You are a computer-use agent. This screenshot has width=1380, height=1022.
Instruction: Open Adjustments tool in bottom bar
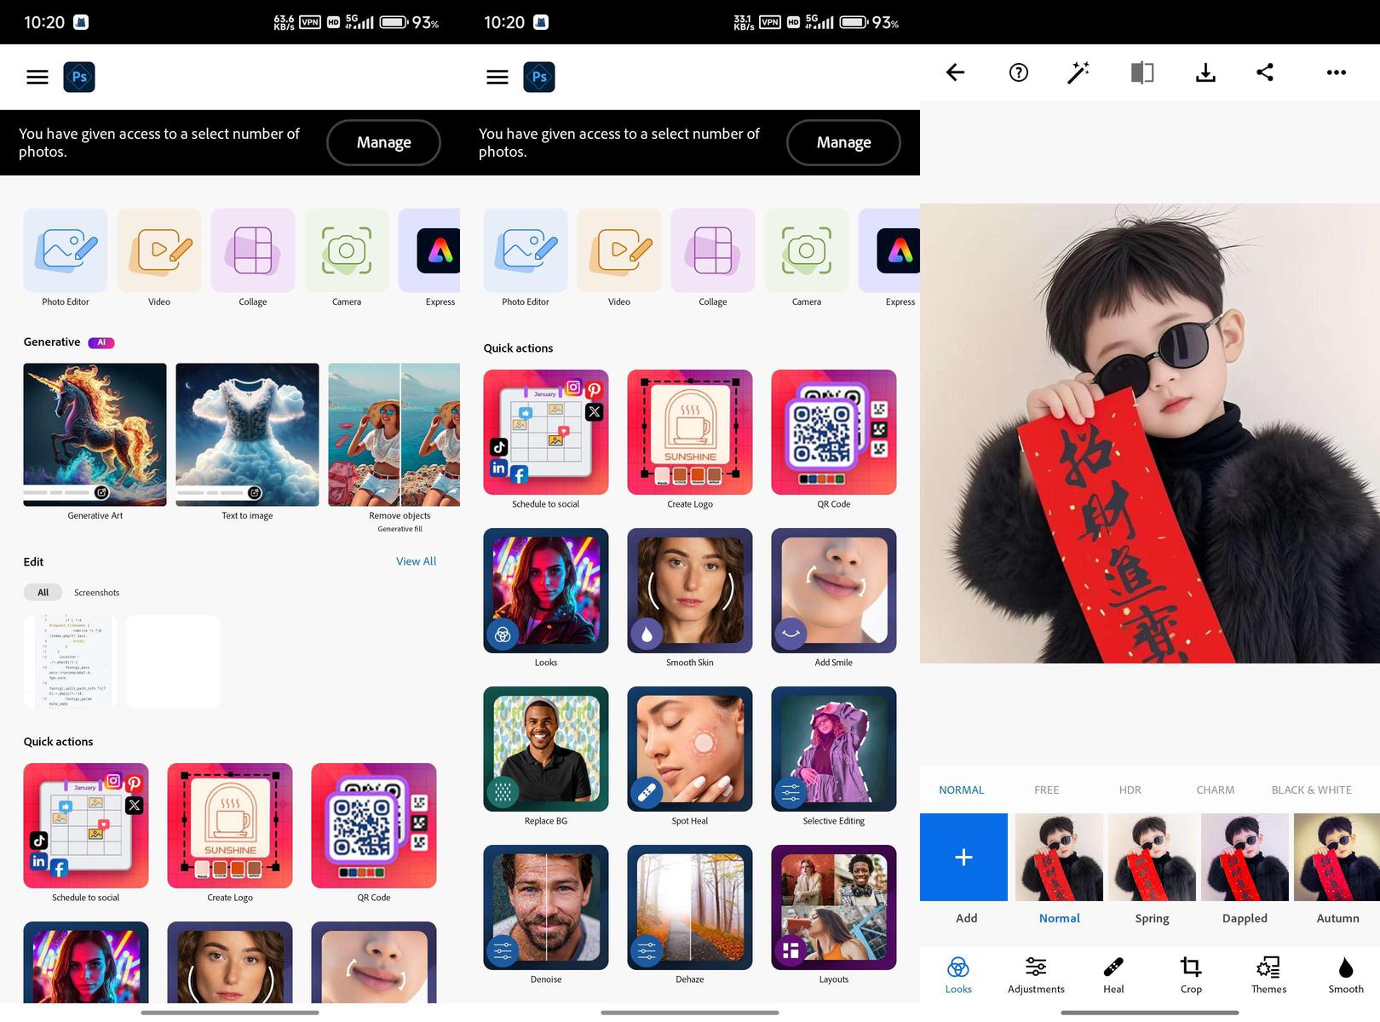(x=1036, y=974)
